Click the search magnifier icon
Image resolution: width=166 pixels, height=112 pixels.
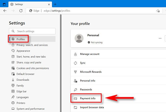click(x=13, y=31)
